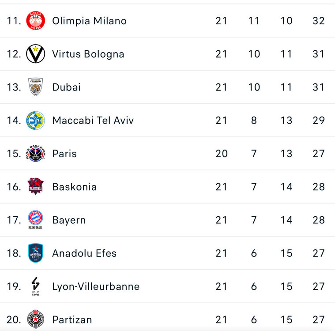Click the Anadolu Efes logo

35,253
